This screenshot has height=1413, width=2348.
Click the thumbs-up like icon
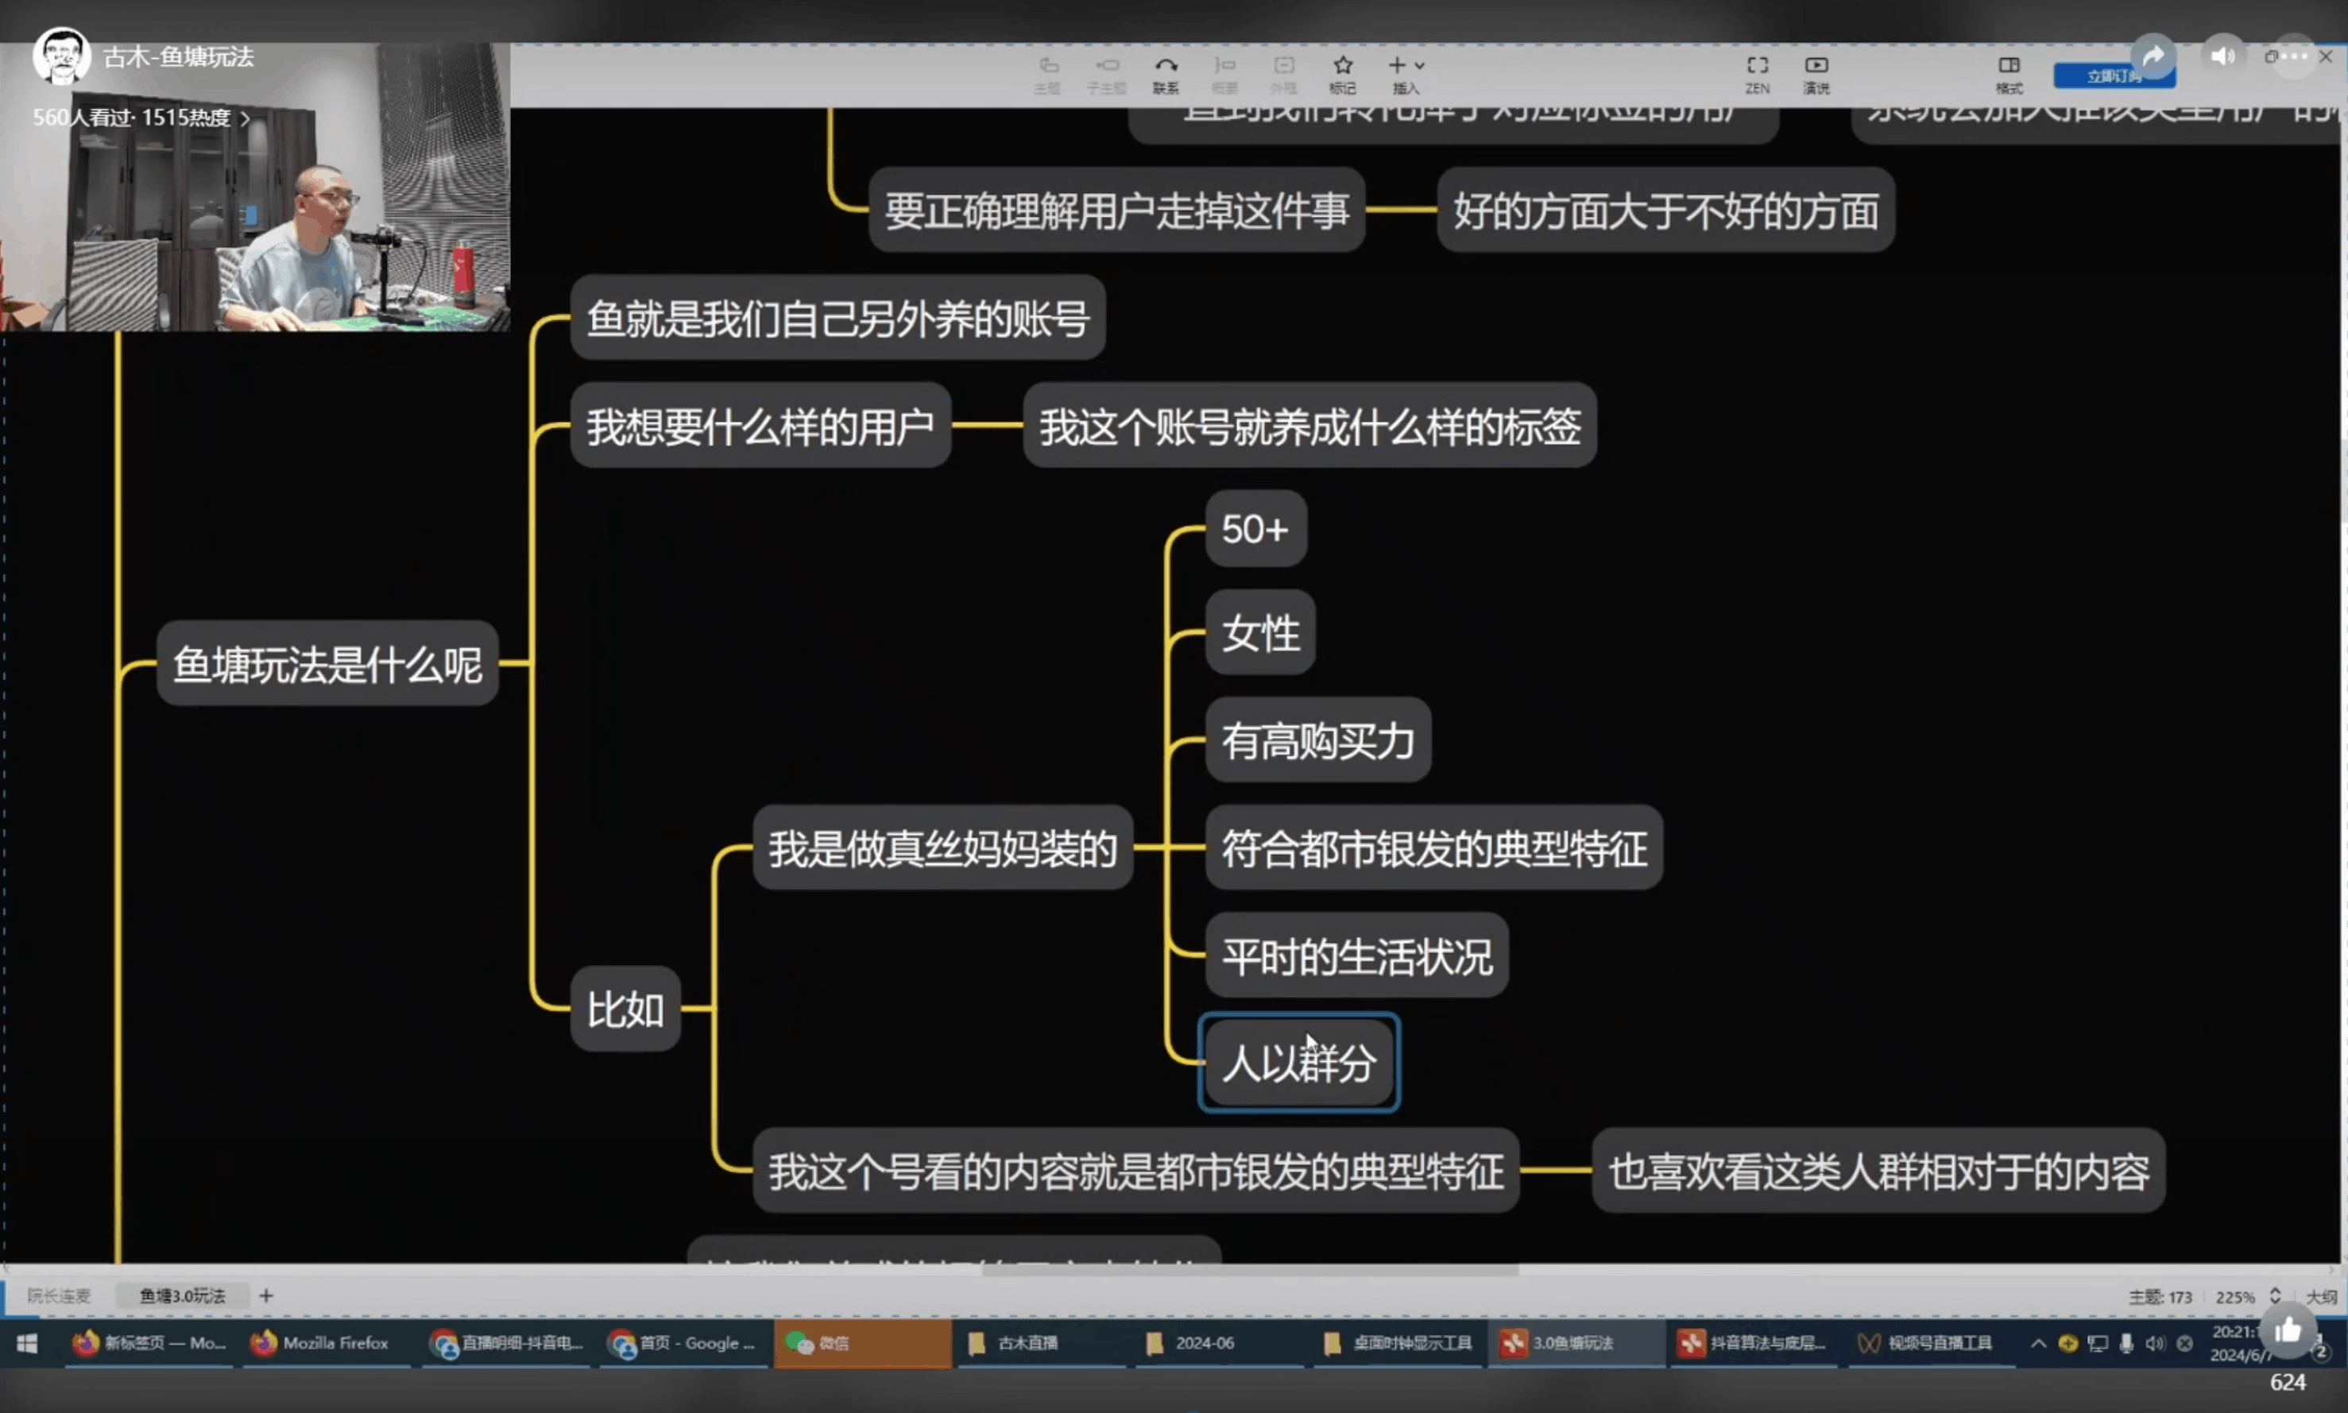2287,1331
